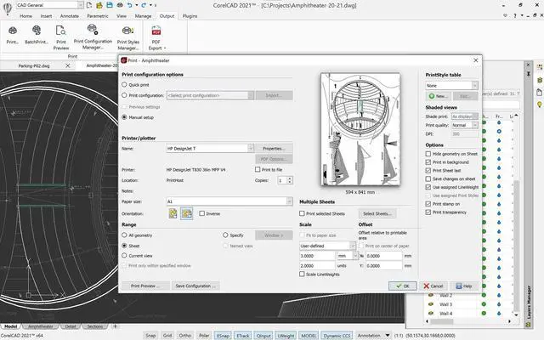Viewport: 544px width, 340px height.
Task: Toggle the Print stamp on checkbox
Action: click(x=428, y=204)
